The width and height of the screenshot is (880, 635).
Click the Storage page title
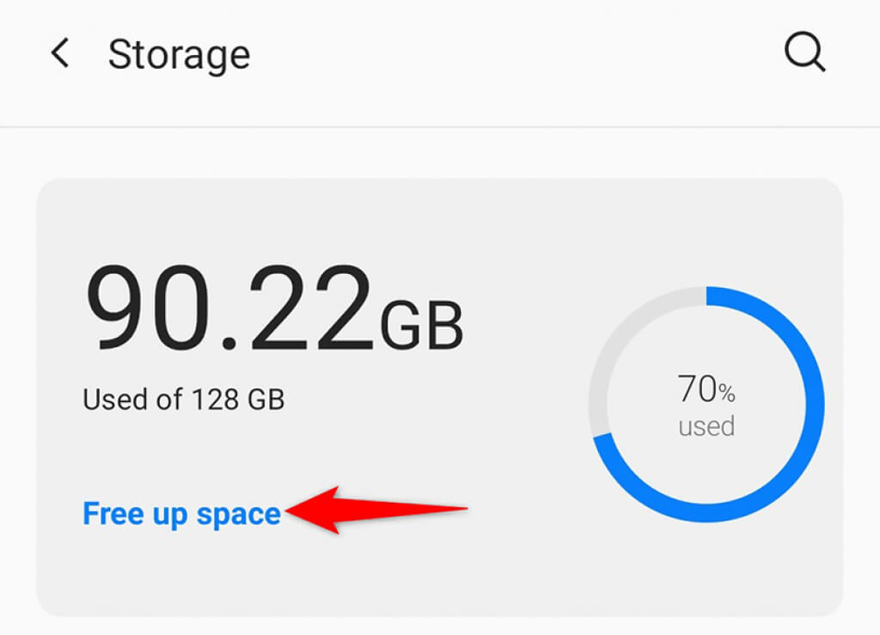pos(179,55)
